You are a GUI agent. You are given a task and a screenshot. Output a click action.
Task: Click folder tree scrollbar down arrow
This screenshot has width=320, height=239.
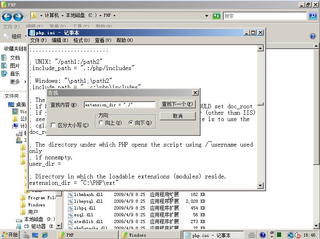point(59,225)
